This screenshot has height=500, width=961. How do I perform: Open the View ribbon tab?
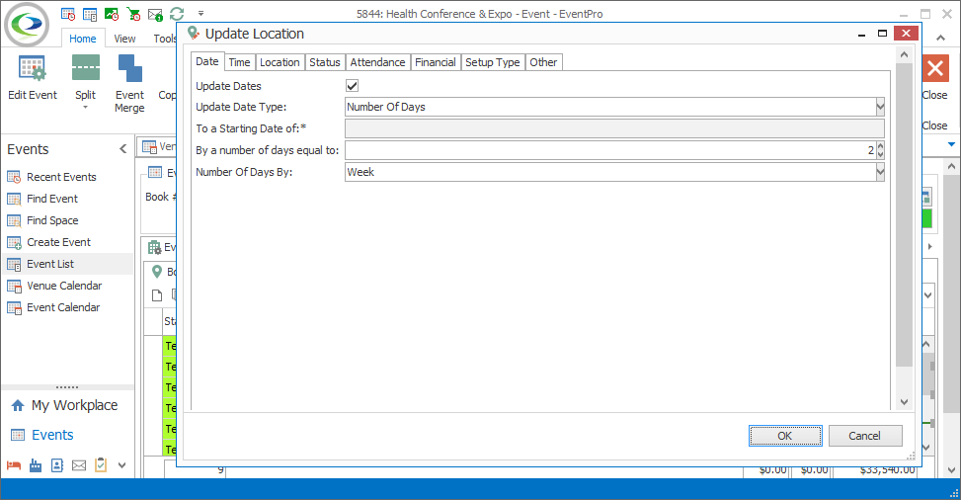(125, 39)
